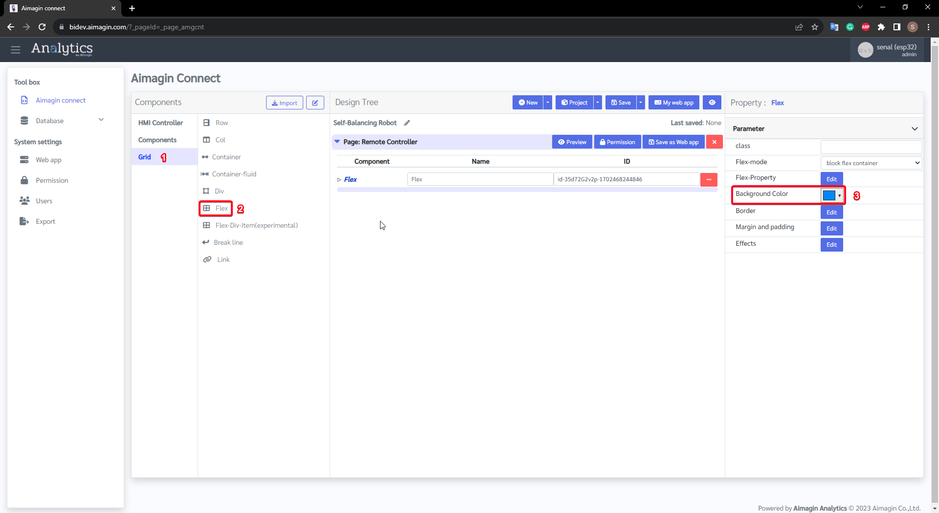Reload the browser page
This screenshot has height=513, width=939.
pos(42,27)
